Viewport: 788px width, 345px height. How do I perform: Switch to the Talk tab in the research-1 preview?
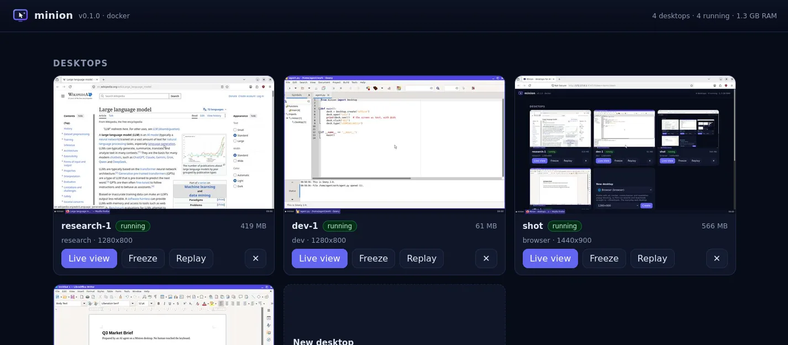111,116
